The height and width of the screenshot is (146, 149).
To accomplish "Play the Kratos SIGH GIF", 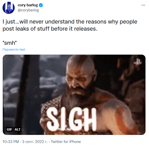I will pos(74,95).
